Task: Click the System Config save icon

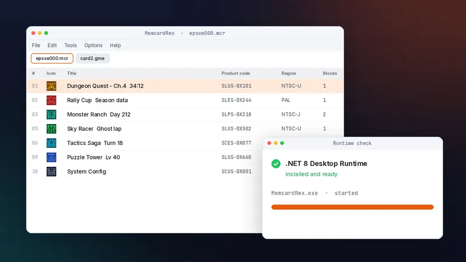Action: coord(51,172)
